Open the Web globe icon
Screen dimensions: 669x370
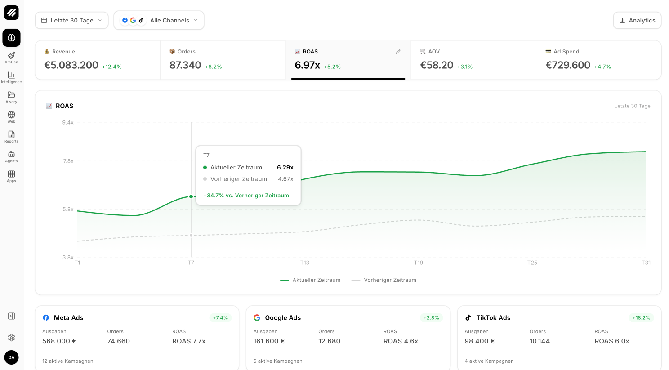click(11, 116)
